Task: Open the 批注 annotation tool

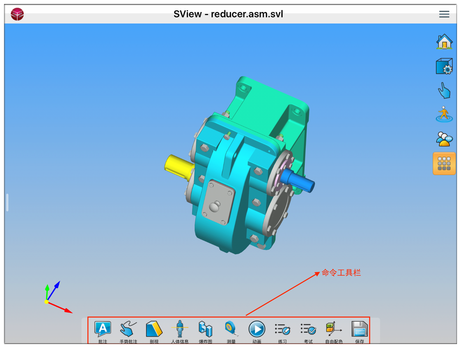Action: (x=103, y=332)
